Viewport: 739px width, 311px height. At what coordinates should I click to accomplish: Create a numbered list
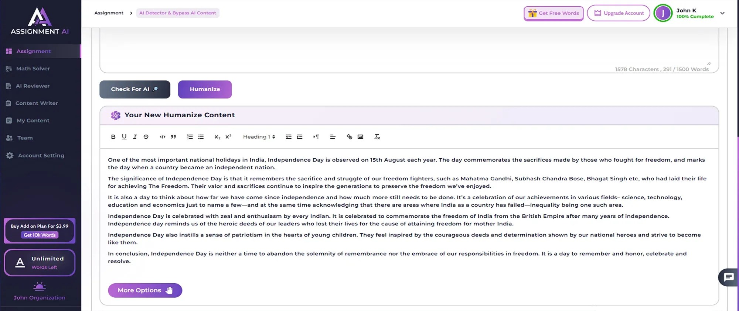(190, 137)
